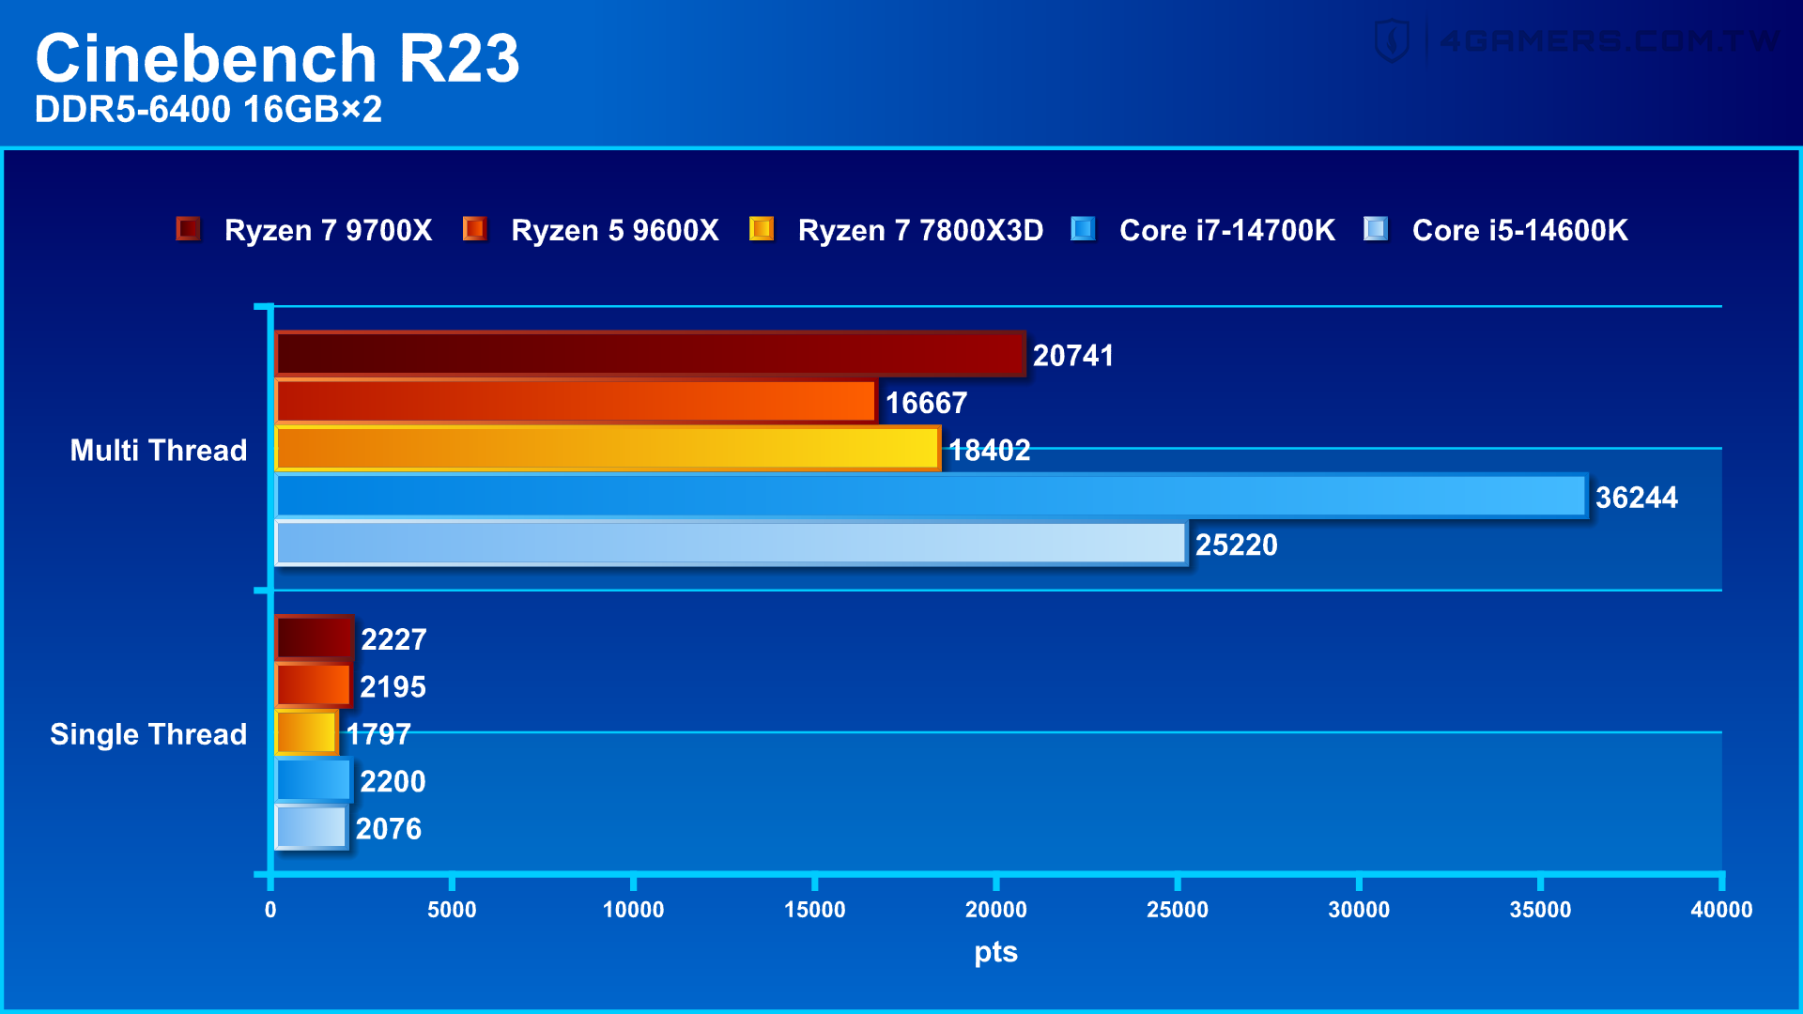Image resolution: width=1803 pixels, height=1014 pixels.
Task: Click the 'Multi Thread' category label
Action: 159,451
